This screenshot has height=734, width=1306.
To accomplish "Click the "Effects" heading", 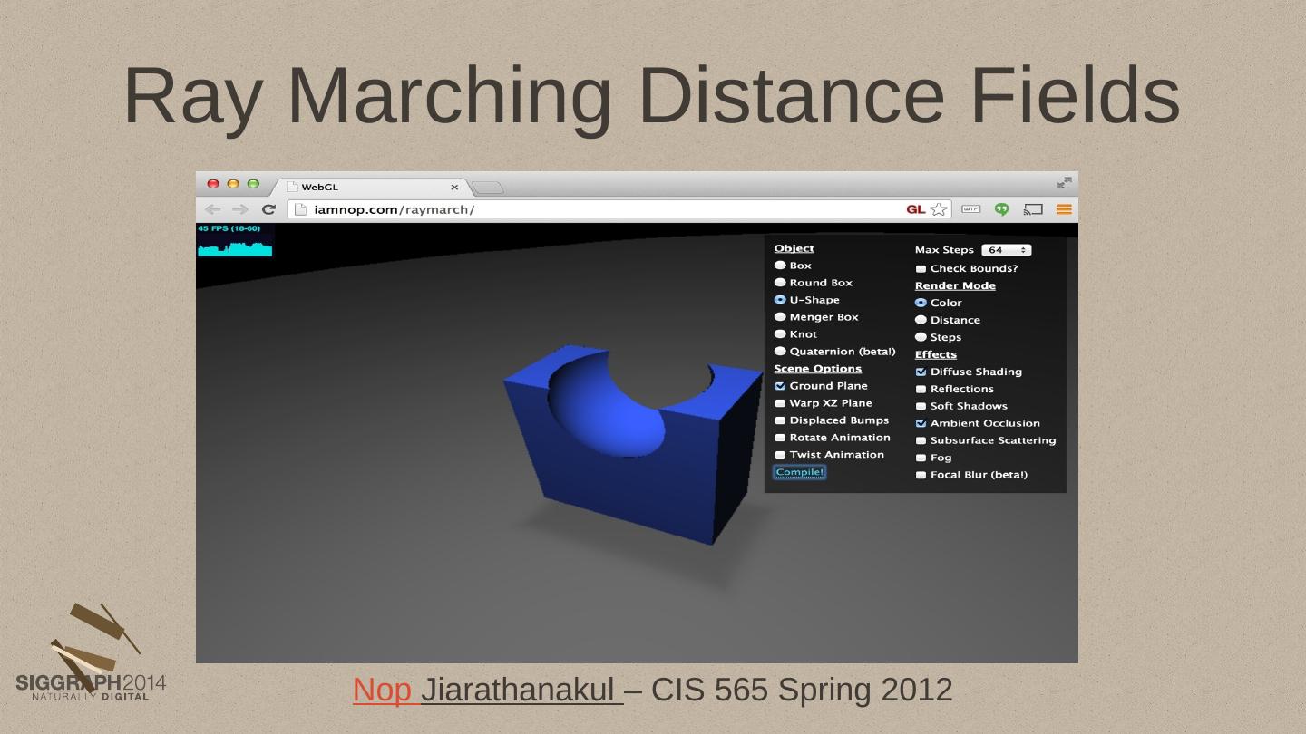I will point(935,354).
